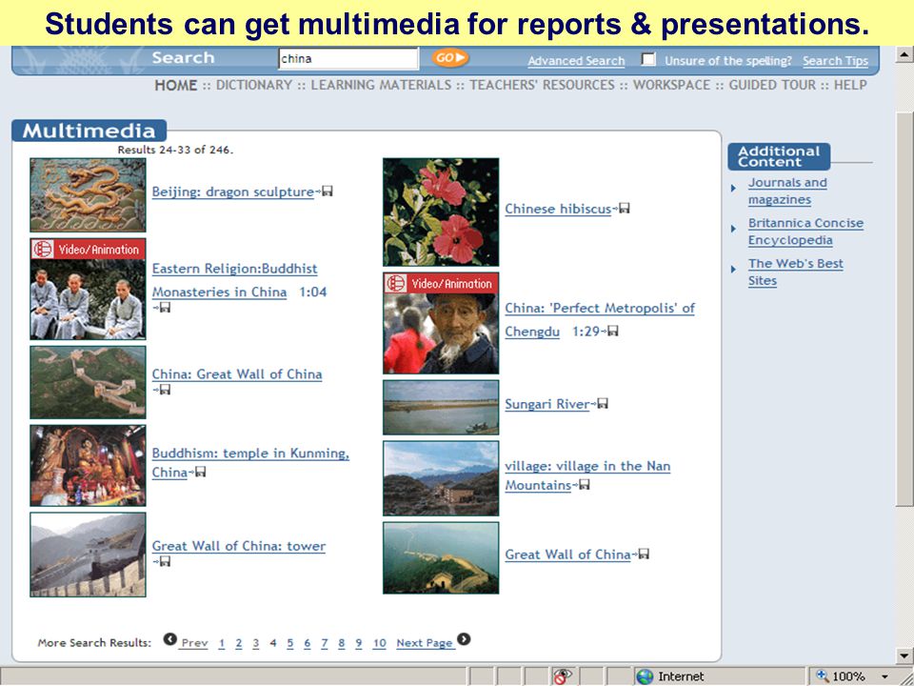Open the HOME navigation item
Screen dimensions: 914x686
pyautogui.click(x=175, y=85)
